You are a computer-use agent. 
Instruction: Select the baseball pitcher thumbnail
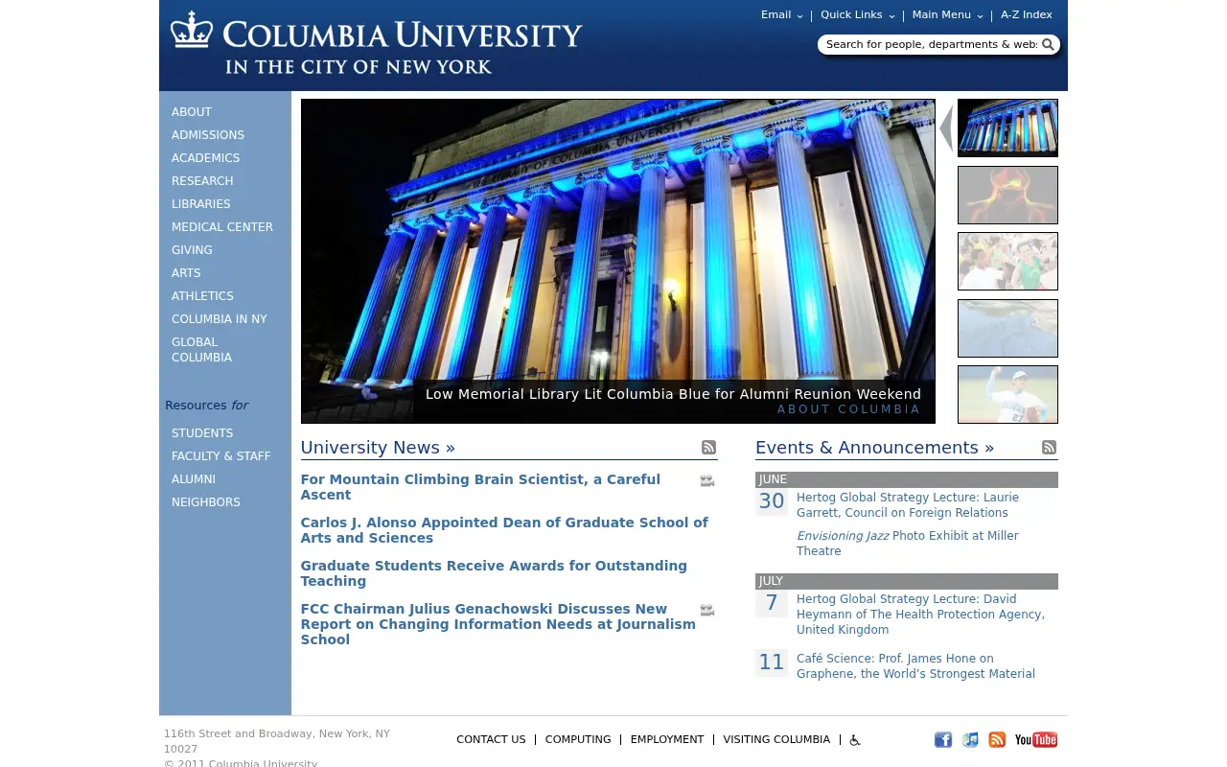click(x=1007, y=394)
